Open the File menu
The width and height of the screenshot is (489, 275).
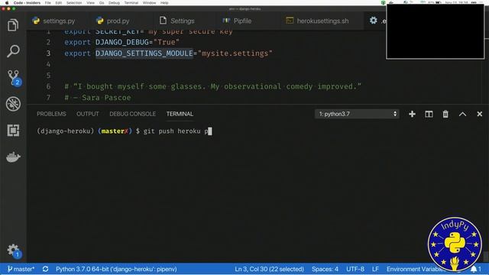(47, 3)
